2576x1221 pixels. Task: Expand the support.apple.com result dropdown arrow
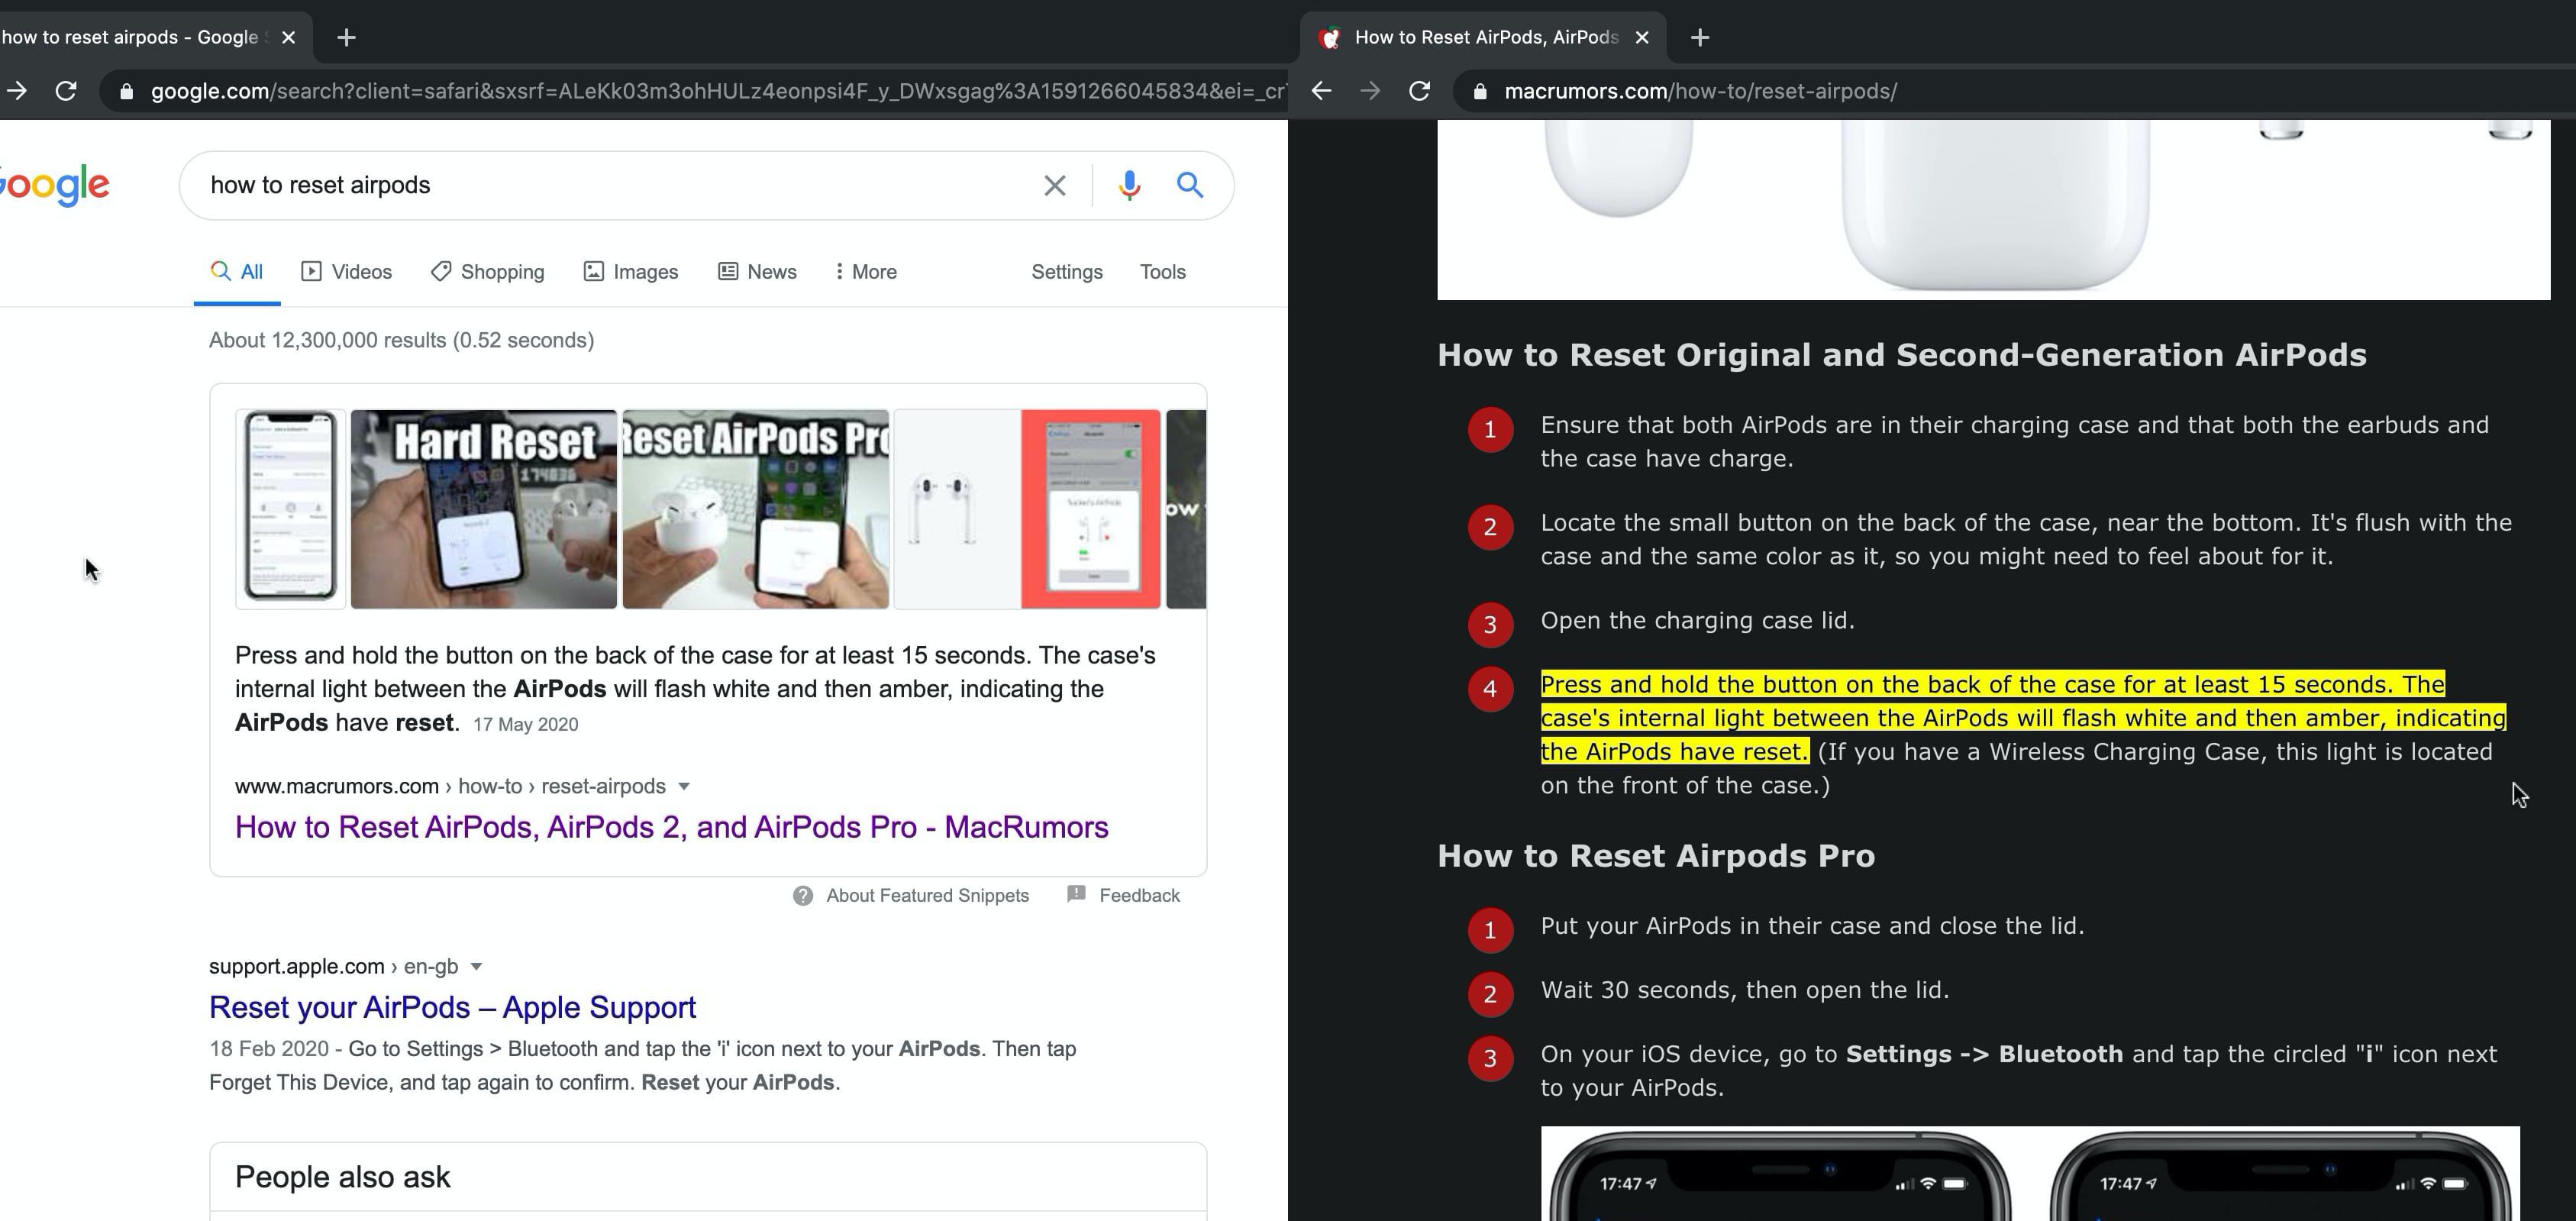coord(477,967)
